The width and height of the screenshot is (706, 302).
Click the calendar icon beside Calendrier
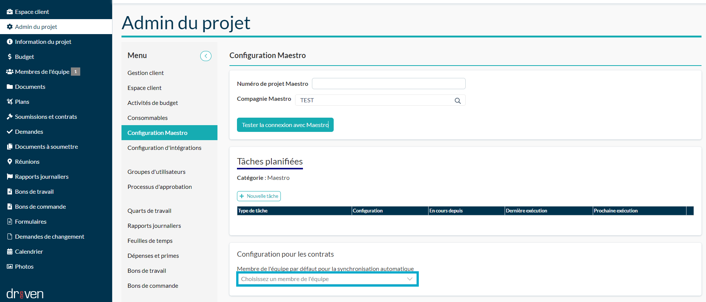pos(10,251)
